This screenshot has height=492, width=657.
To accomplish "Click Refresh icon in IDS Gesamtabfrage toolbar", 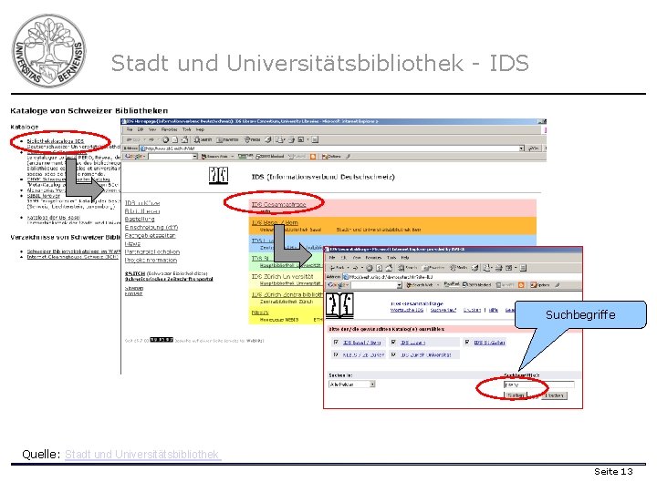I will tap(380, 268).
